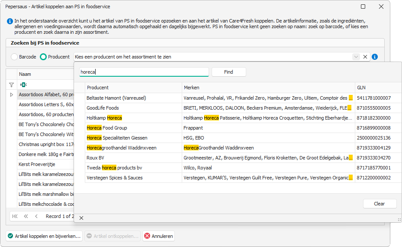
Task: Select Lil'Bits melk marshmallow row
Action: 45,194
